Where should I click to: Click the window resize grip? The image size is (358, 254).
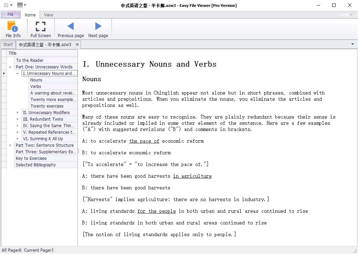[x=355, y=251]
